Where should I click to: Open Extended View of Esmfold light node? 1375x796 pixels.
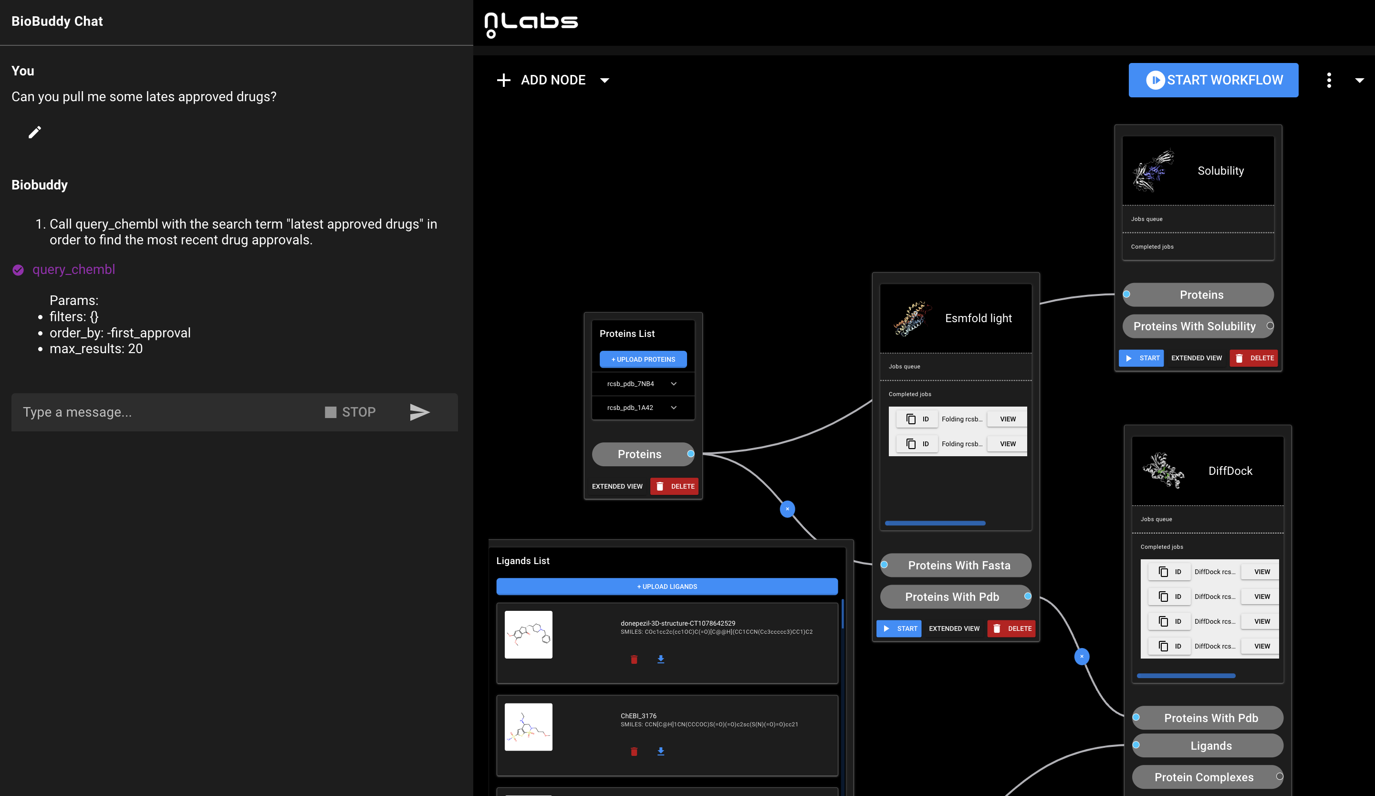[x=954, y=628]
